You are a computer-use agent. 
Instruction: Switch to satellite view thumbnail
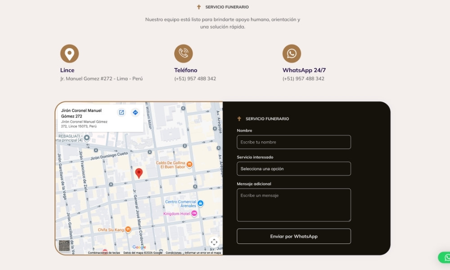pyautogui.click(x=64, y=246)
